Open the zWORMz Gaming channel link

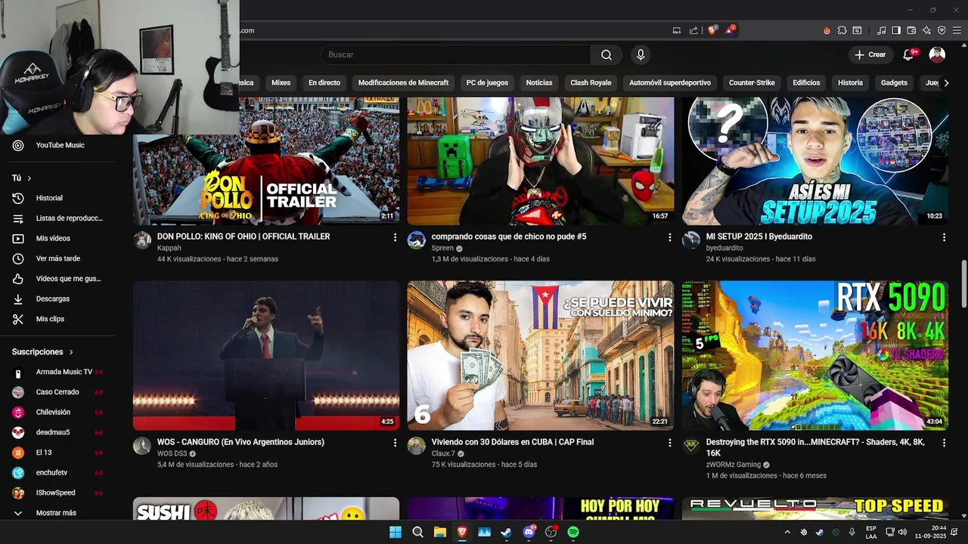tap(733, 465)
